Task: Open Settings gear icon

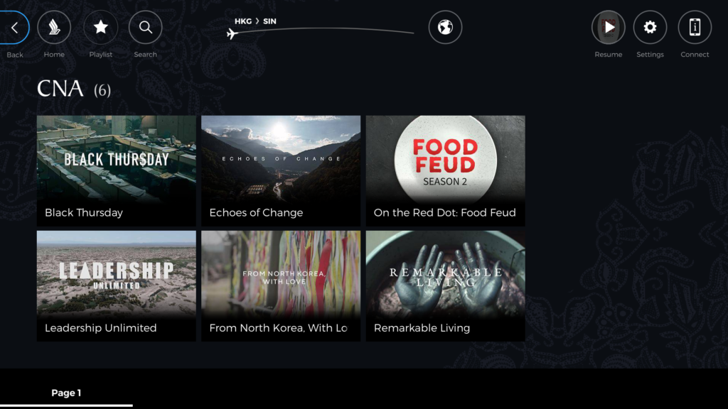Action: (650, 28)
